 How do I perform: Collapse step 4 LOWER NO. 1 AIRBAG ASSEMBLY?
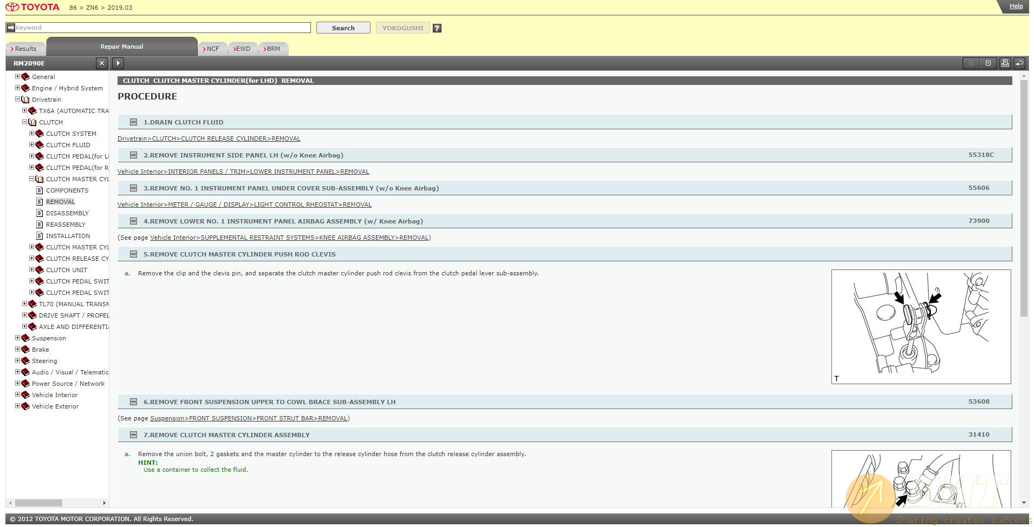pyautogui.click(x=133, y=221)
